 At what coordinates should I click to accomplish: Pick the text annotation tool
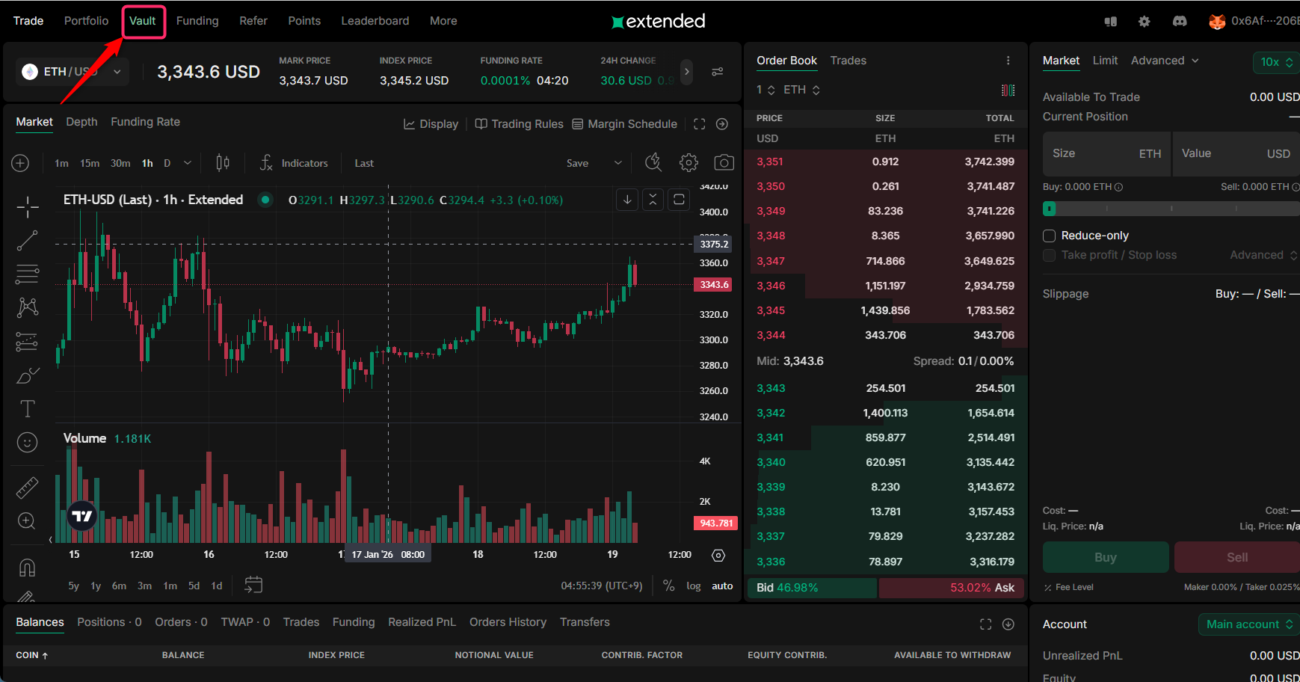tap(28, 408)
